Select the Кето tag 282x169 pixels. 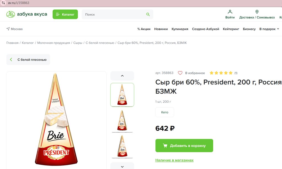pos(165,112)
